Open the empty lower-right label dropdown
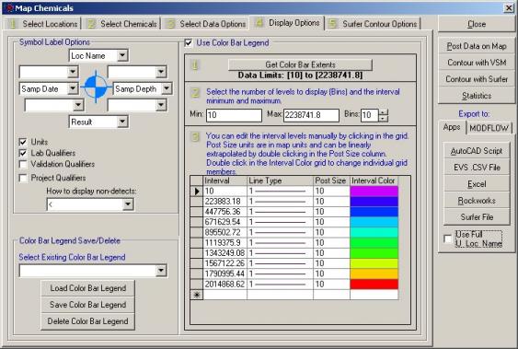The image size is (518, 349). tap(161, 105)
